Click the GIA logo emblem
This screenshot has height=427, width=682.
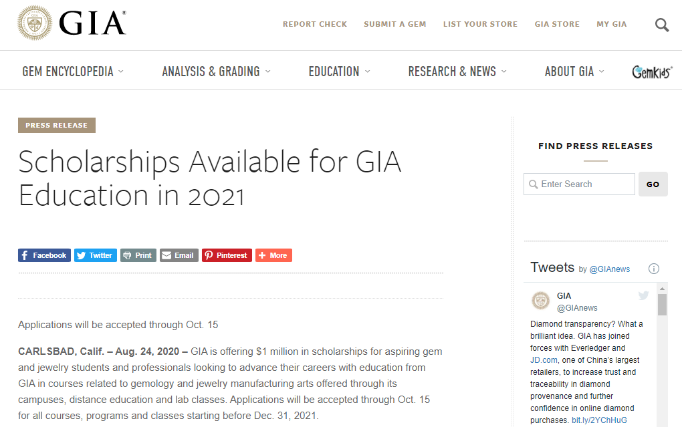(x=35, y=24)
